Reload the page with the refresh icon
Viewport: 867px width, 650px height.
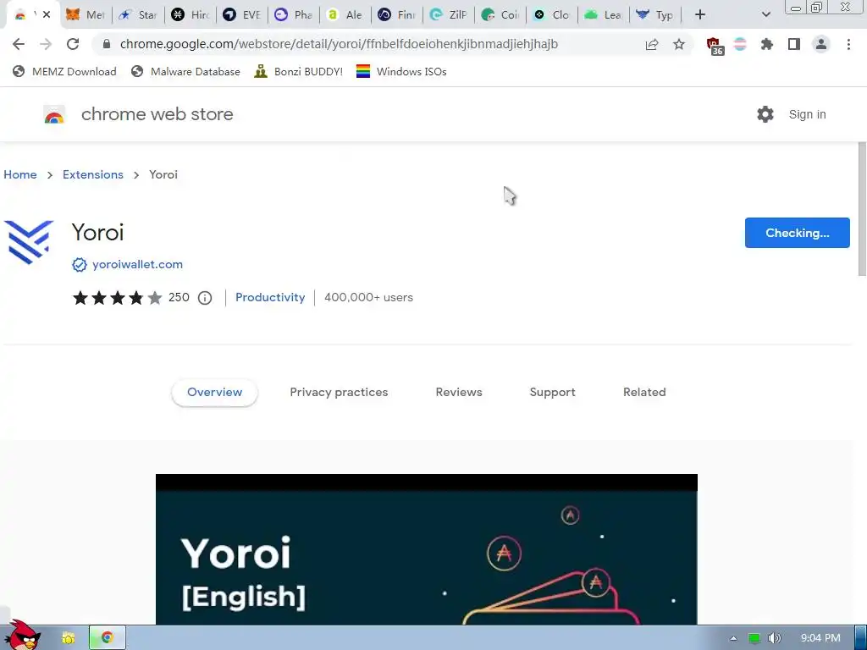click(x=73, y=44)
